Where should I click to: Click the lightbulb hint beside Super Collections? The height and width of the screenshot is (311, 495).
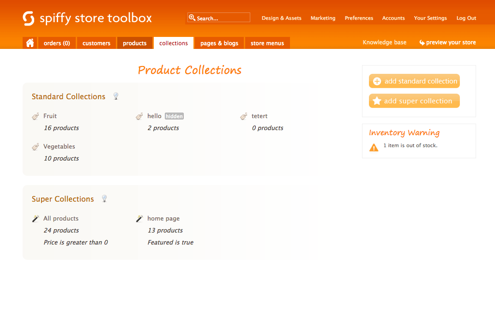point(104,198)
